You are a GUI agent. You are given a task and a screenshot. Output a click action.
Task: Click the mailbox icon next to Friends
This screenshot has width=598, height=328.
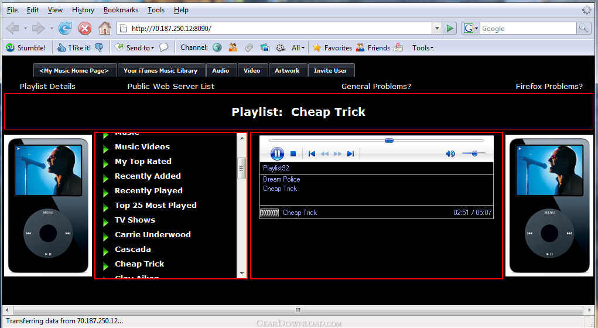(398, 47)
